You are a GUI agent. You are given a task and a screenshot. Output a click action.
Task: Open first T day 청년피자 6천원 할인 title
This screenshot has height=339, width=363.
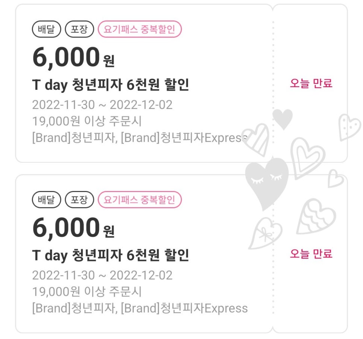click(110, 85)
